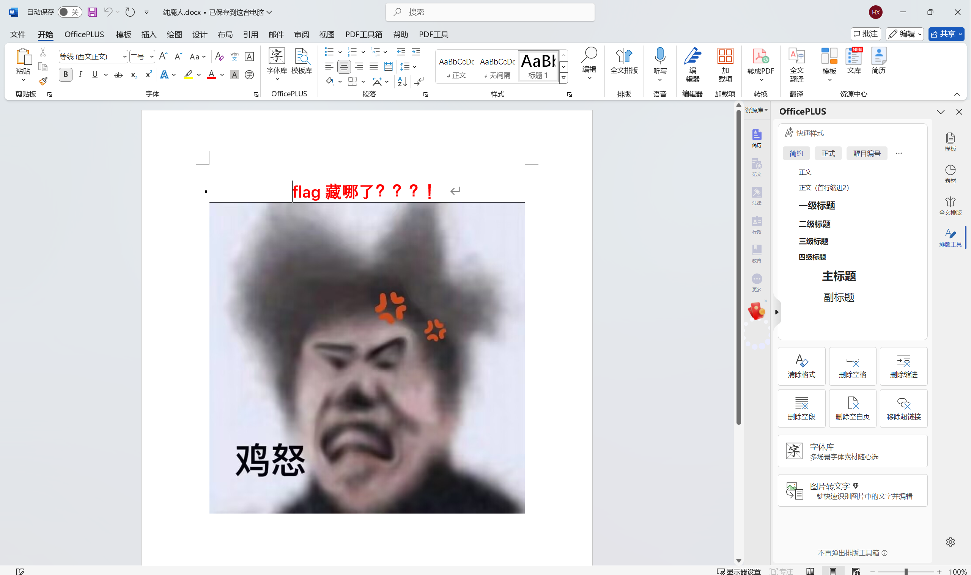Toggle Superscript formatting

coord(148,74)
